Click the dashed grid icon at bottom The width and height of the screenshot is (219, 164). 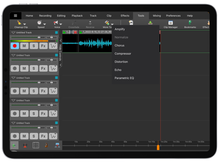36,145
